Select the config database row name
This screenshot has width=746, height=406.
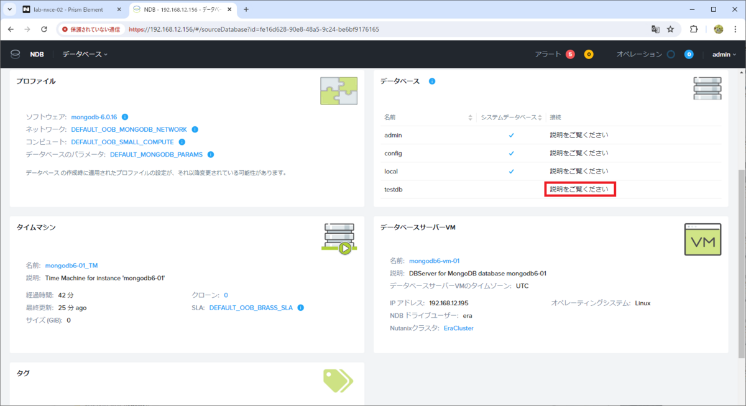[394, 153]
